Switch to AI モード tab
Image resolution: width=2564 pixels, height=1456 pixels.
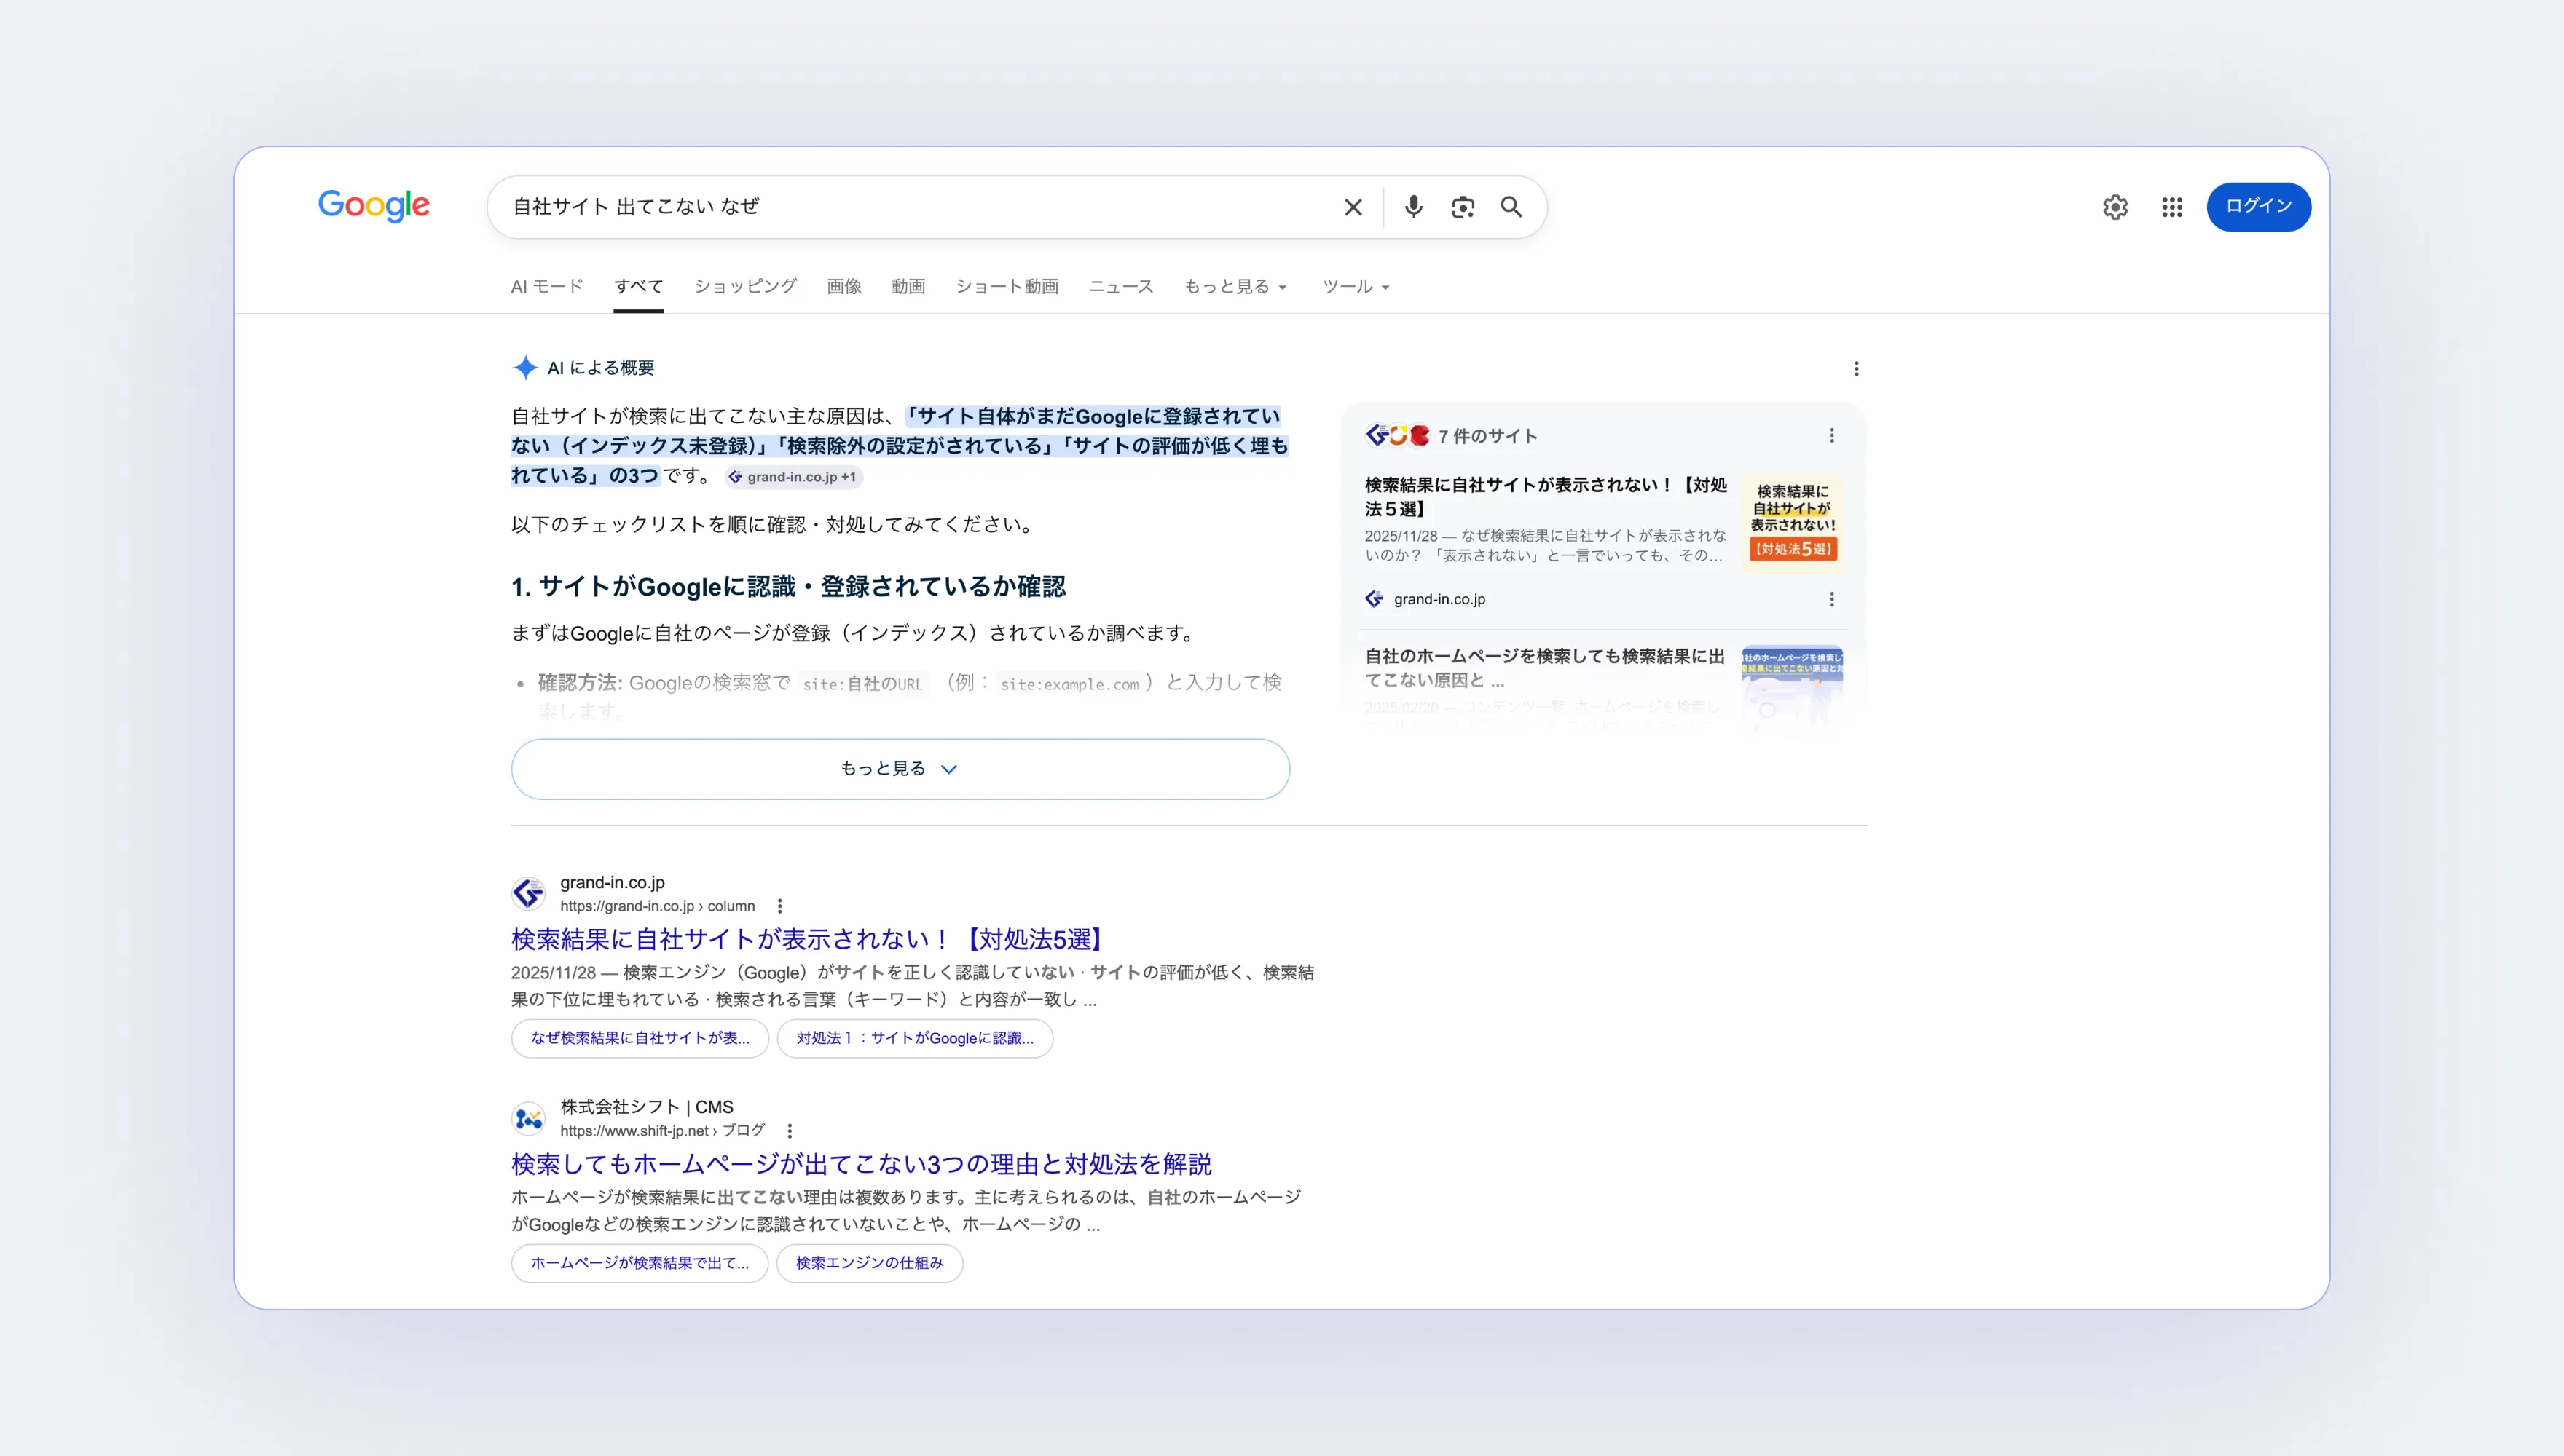[x=546, y=287]
